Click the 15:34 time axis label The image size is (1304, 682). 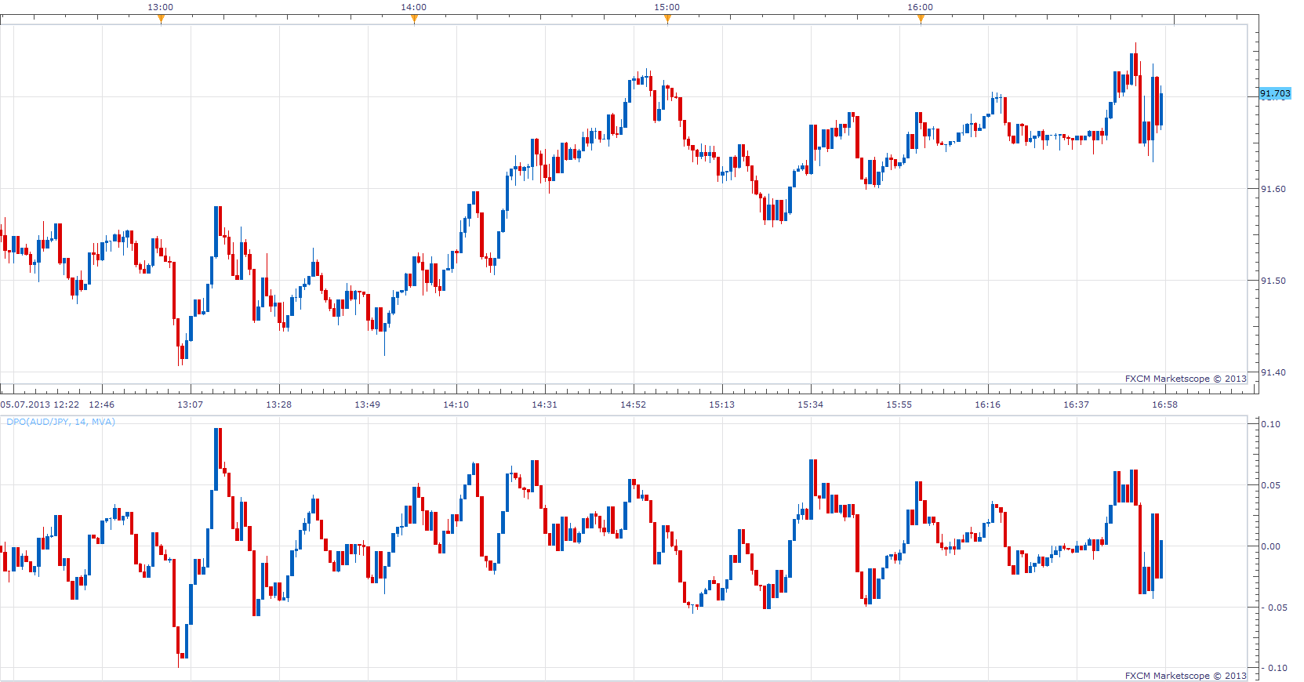tap(811, 404)
